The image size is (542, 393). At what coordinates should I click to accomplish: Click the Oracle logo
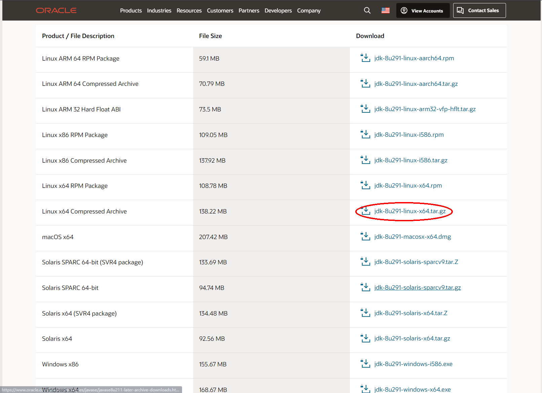56,10
